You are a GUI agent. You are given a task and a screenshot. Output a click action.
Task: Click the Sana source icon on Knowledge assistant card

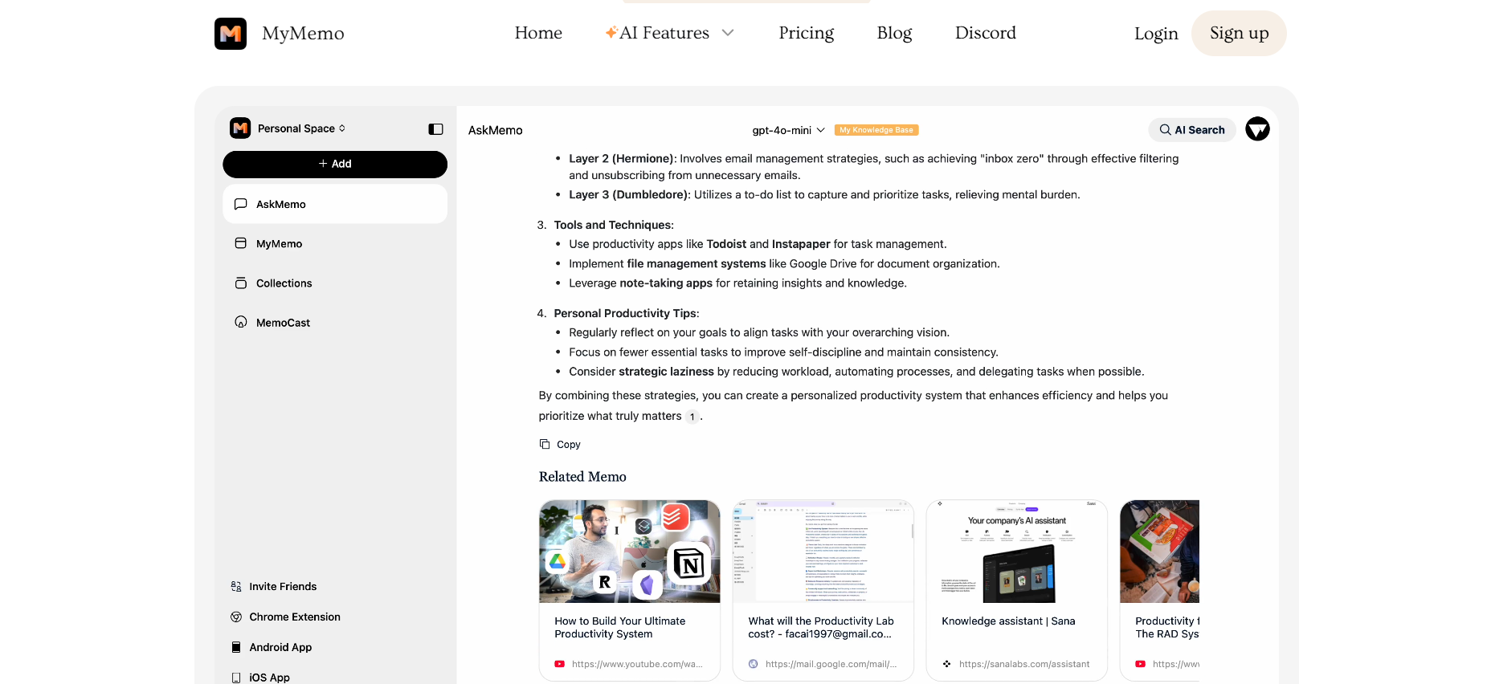click(946, 664)
